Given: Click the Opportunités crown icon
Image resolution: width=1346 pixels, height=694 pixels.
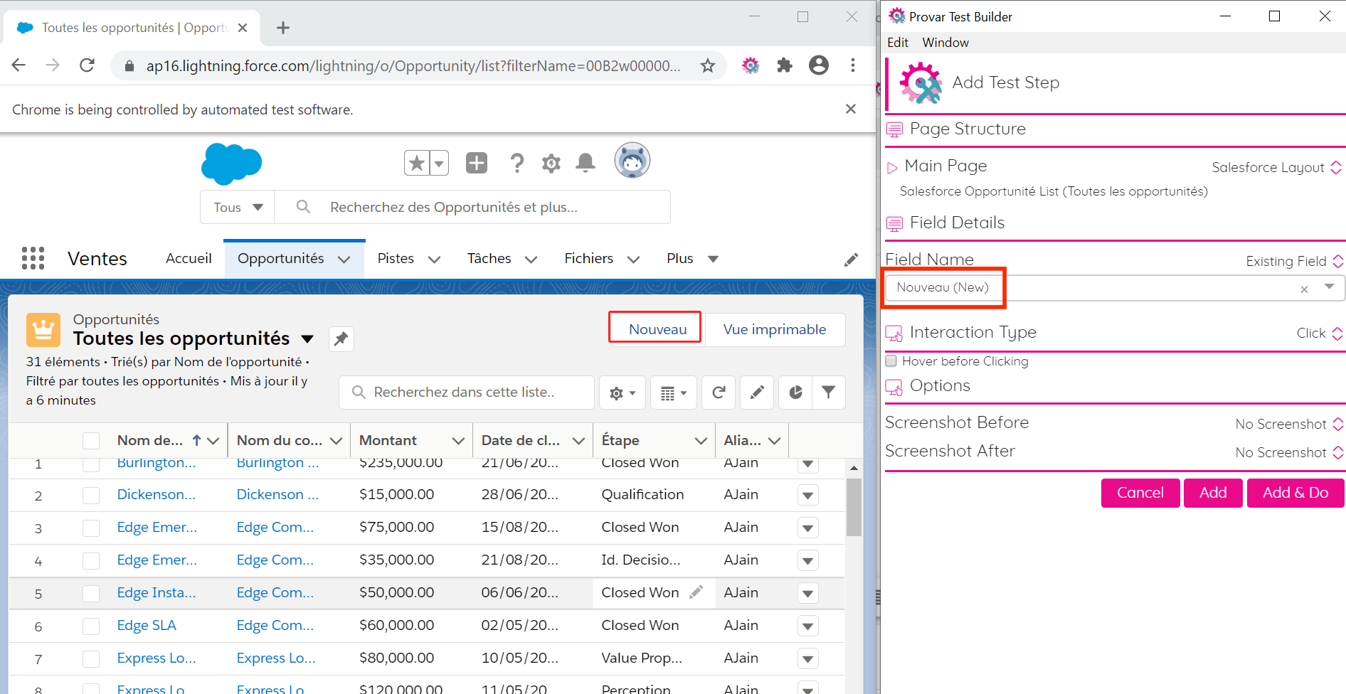Looking at the screenshot, I should click(x=43, y=330).
